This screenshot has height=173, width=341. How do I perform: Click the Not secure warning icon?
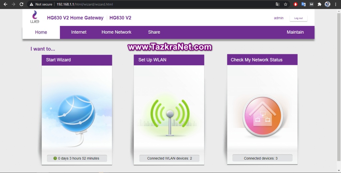click(x=31, y=4)
